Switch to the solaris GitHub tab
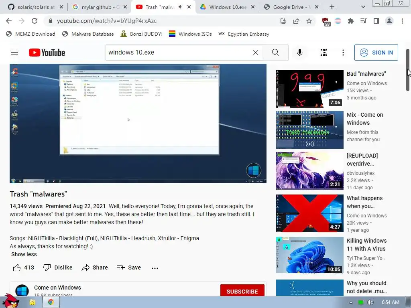Screen dimensions: 411x308 pyautogui.click(x=35, y=7)
